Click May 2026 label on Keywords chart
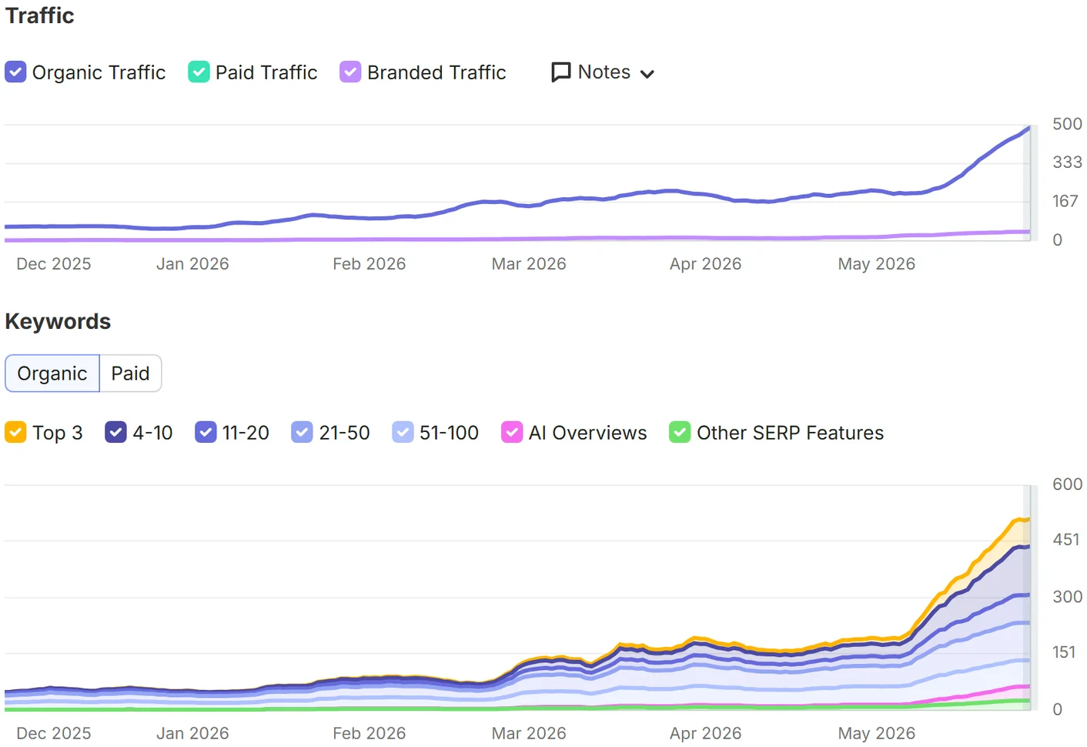1087x747 pixels. pyautogui.click(x=877, y=733)
